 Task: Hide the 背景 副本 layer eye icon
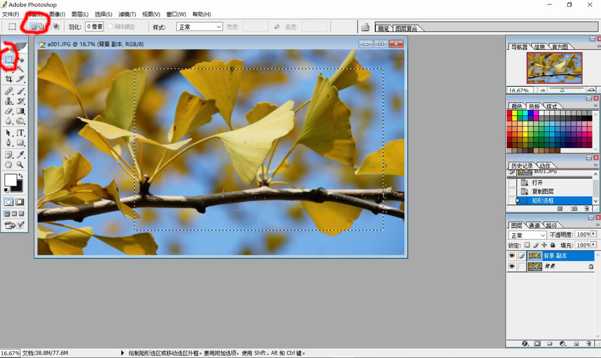pos(512,256)
